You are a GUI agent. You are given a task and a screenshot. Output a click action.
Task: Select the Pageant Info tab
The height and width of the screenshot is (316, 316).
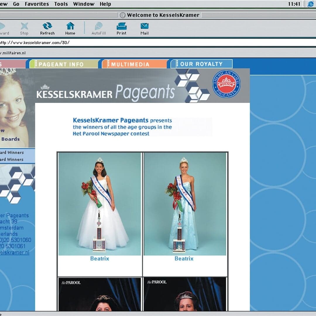(63, 64)
